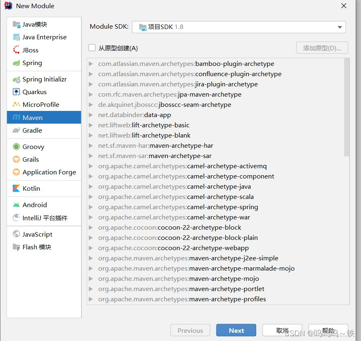Expand the jbosscc-seam-archetype node
The height and width of the screenshot is (341, 361).
click(91, 105)
